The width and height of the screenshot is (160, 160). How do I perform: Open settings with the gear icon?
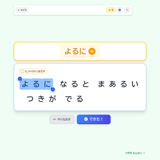click(x=119, y=10)
